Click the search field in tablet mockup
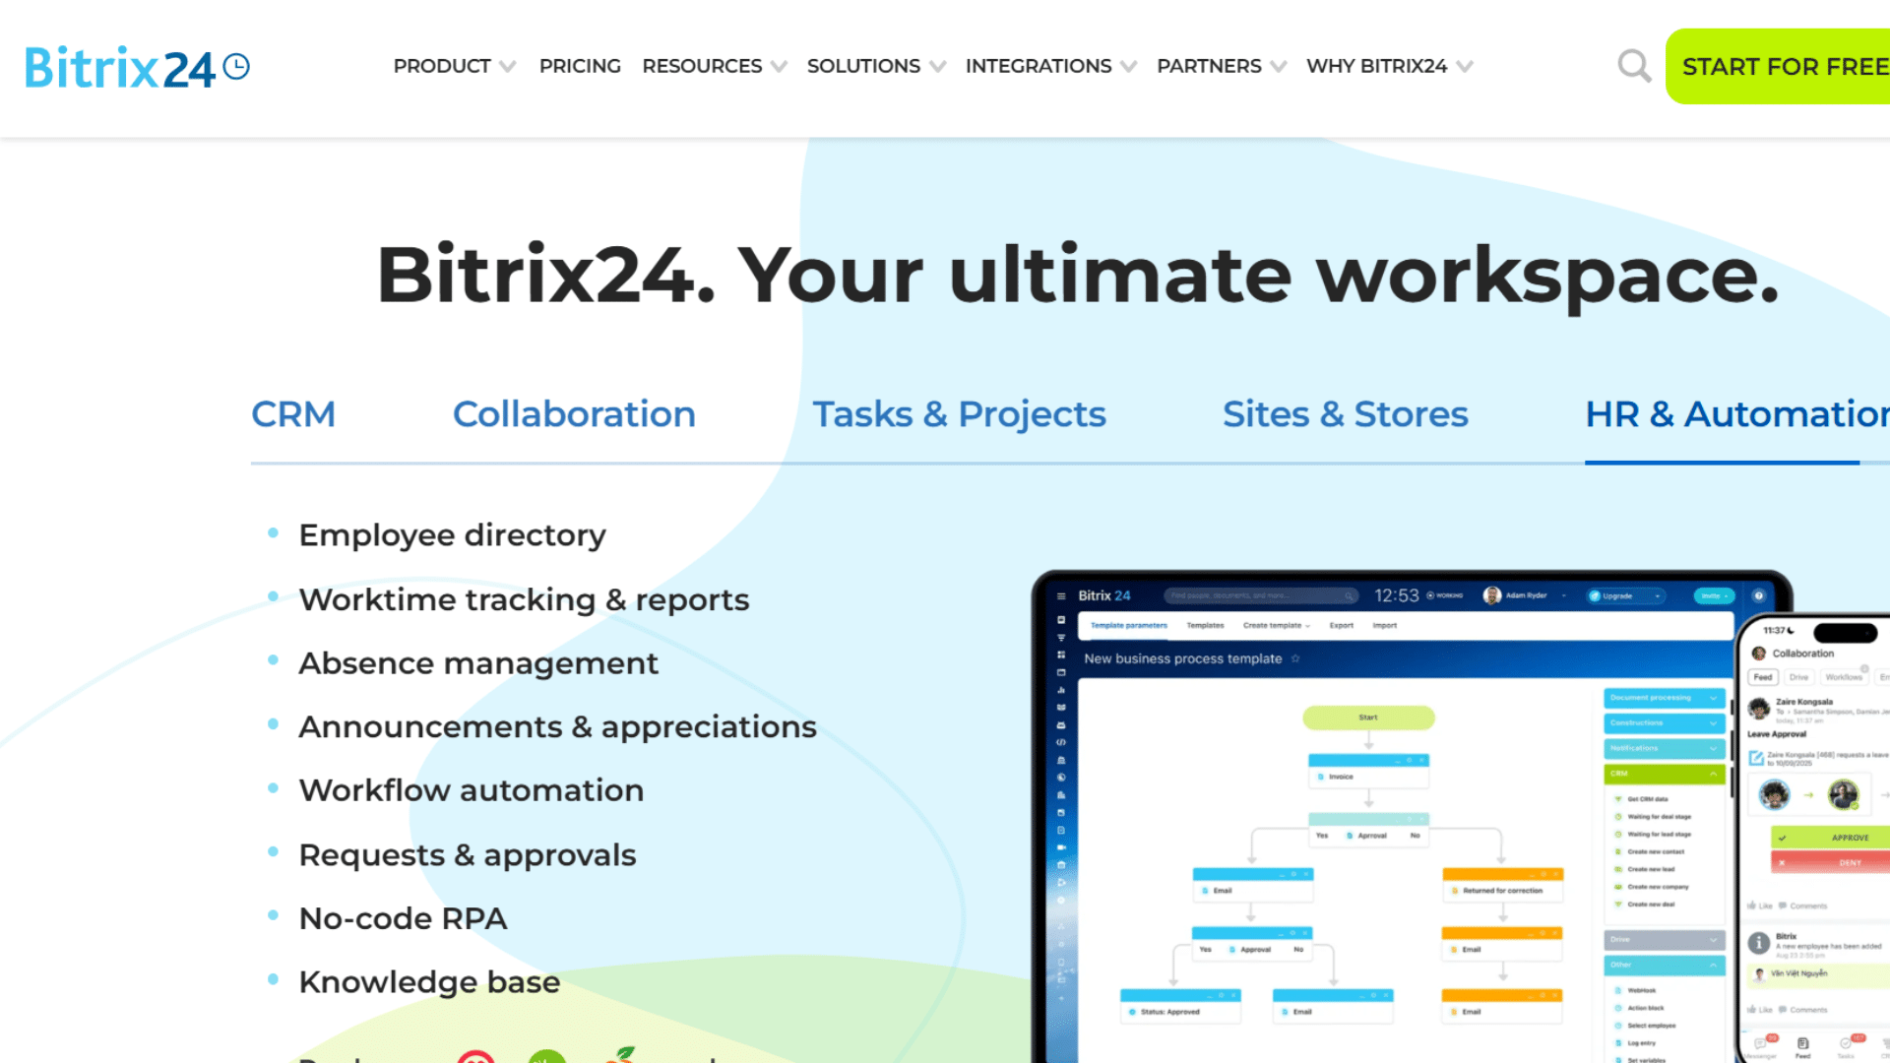The image size is (1890, 1063). pyautogui.click(x=1261, y=596)
